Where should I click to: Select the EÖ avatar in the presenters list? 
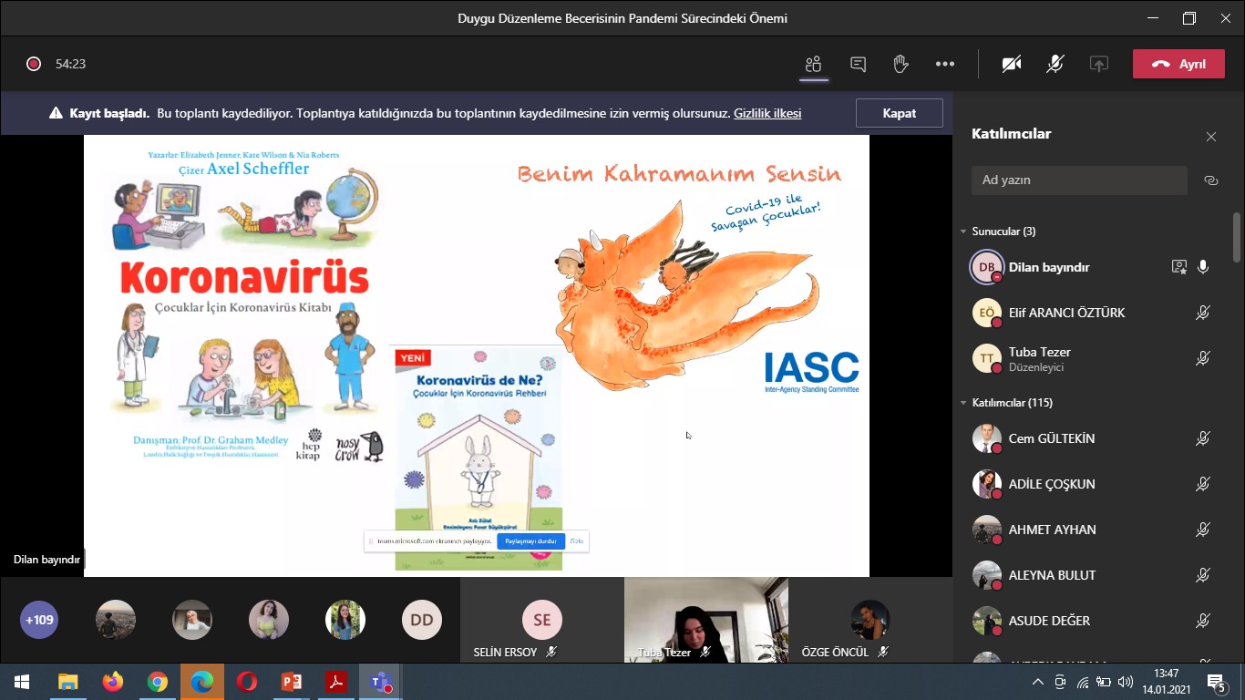point(987,313)
